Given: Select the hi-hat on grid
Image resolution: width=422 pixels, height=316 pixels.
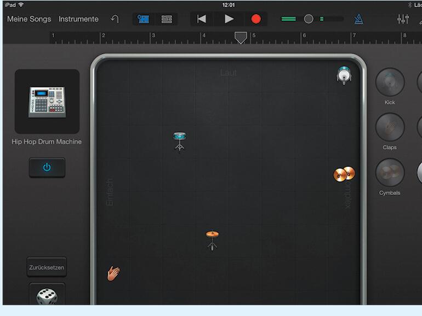Looking at the screenshot, I should pyautogui.click(x=212, y=241).
